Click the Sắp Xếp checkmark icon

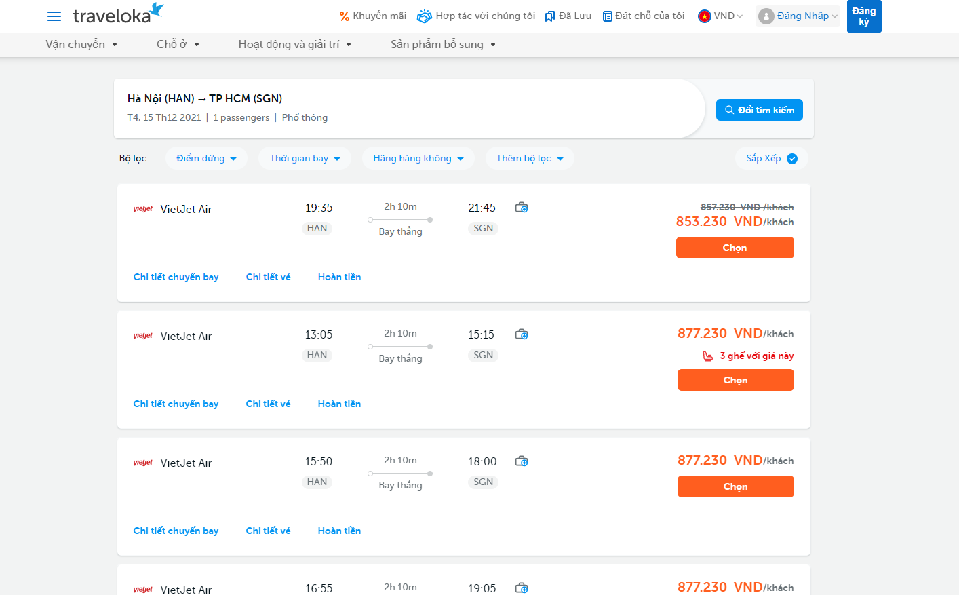pyautogui.click(x=792, y=159)
